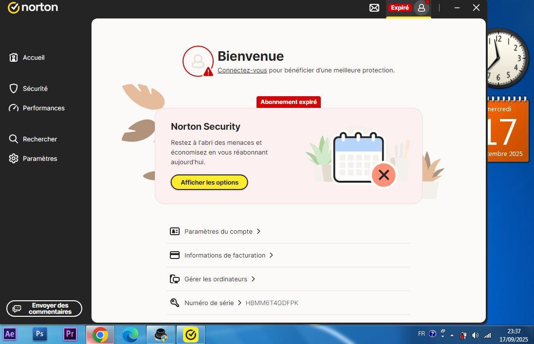Click the battery power plug tray icon
Viewport: 534px width, 344px height.
tap(463, 336)
